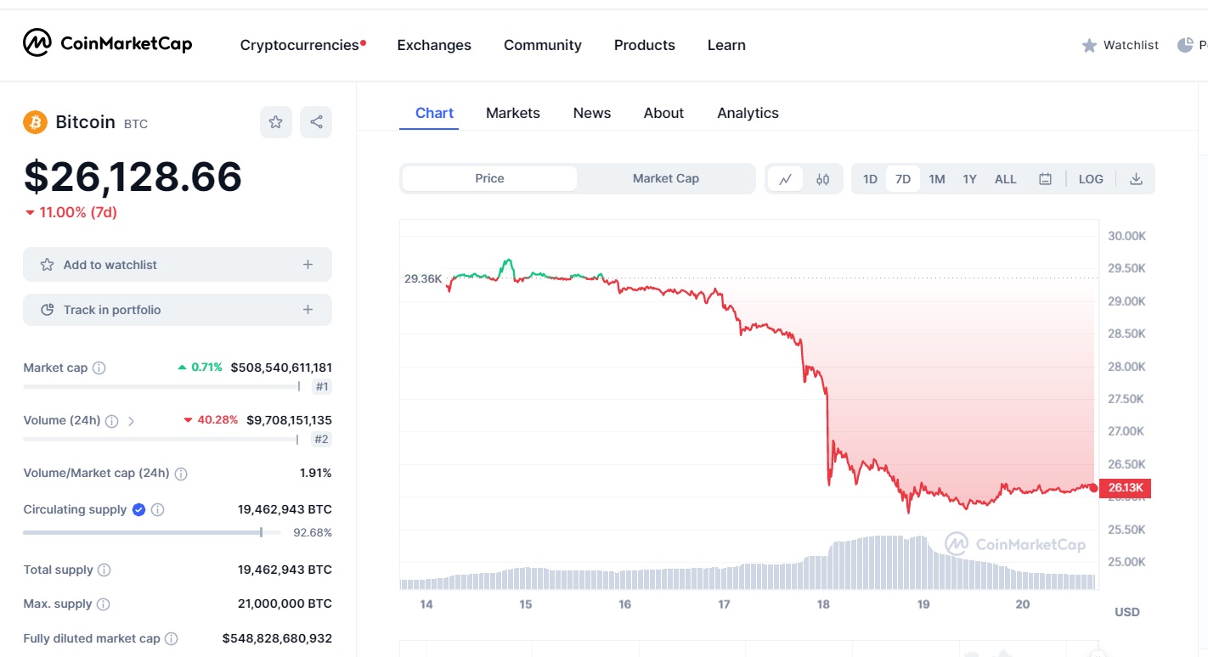This screenshot has height=657, width=1208.
Task: Set chart range to 1D
Action: click(870, 179)
